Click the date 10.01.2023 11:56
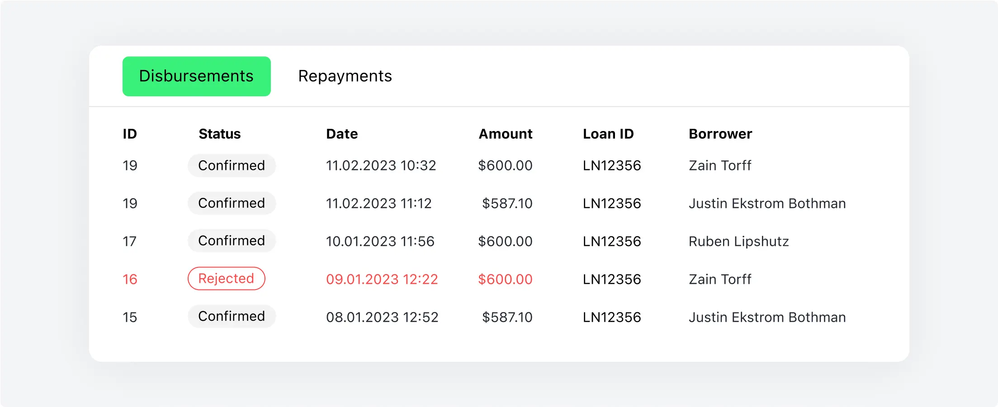Image resolution: width=998 pixels, height=407 pixels. (380, 242)
